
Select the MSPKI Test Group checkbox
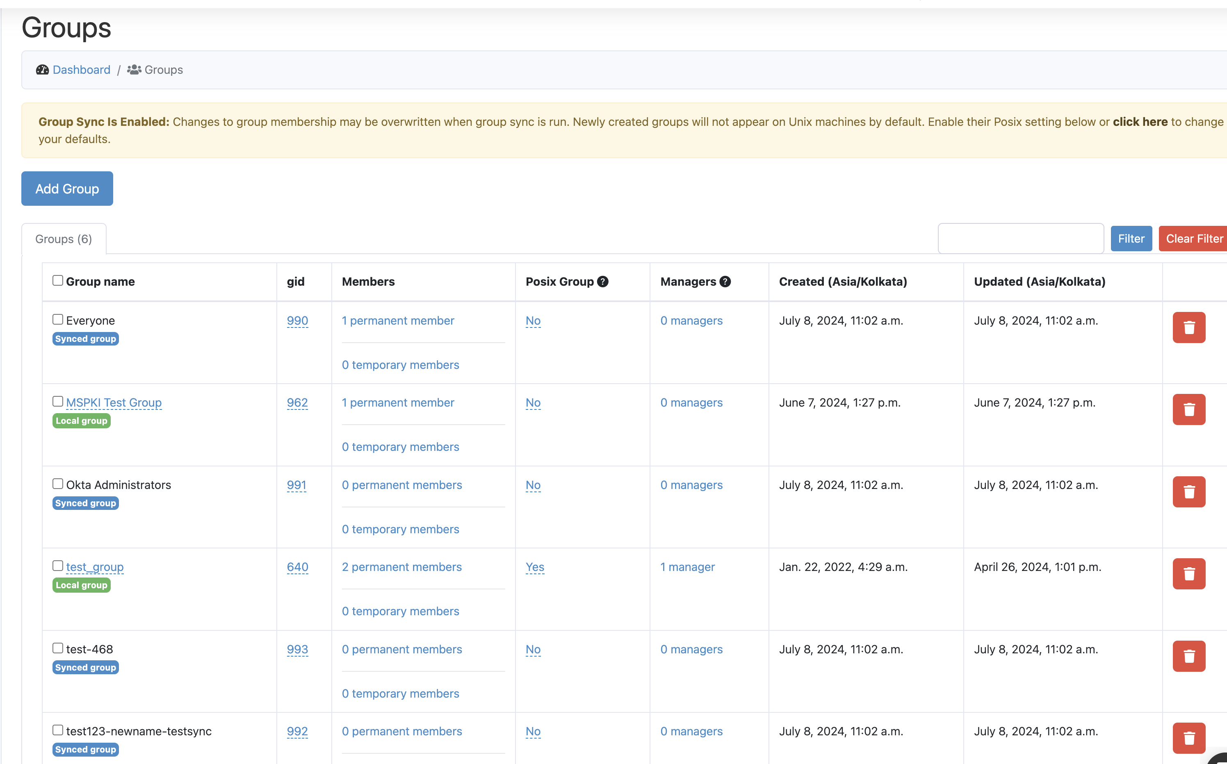[x=58, y=401]
